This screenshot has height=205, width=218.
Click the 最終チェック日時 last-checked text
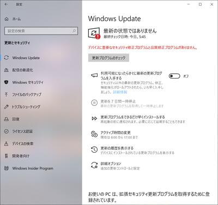click(x=125, y=37)
